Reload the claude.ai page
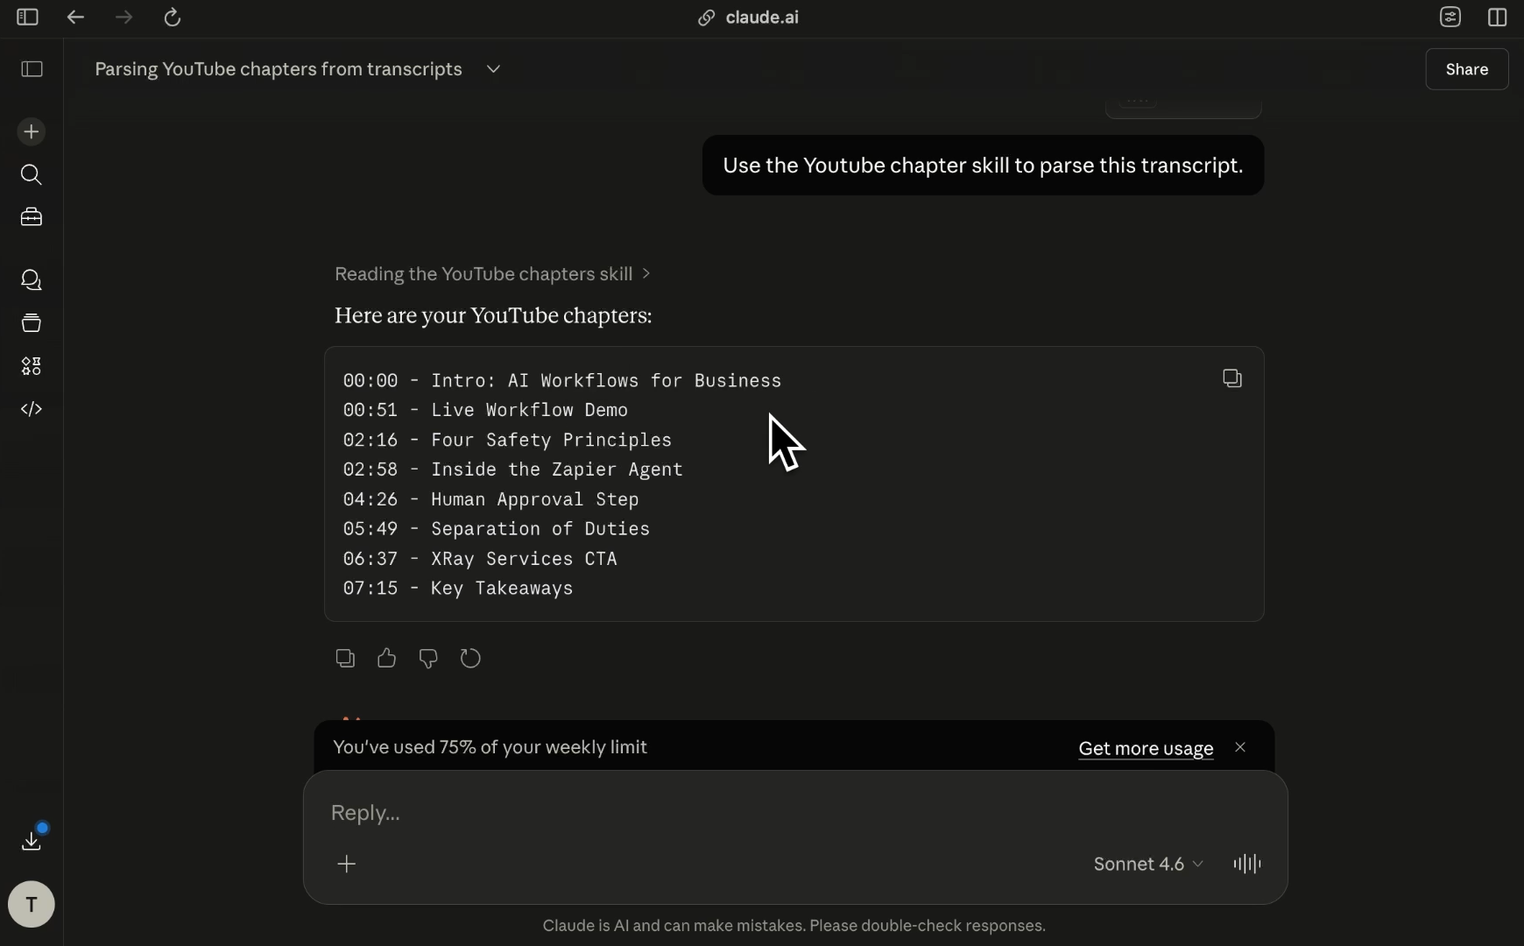The width and height of the screenshot is (1524, 946). pos(173,18)
